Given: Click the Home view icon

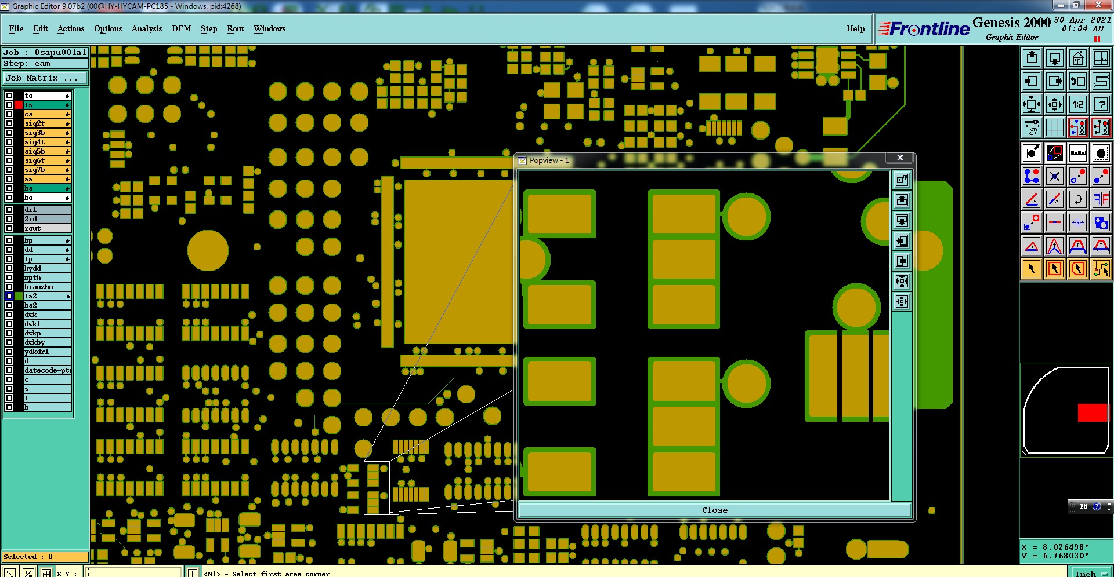Looking at the screenshot, I should [x=1078, y=58].
